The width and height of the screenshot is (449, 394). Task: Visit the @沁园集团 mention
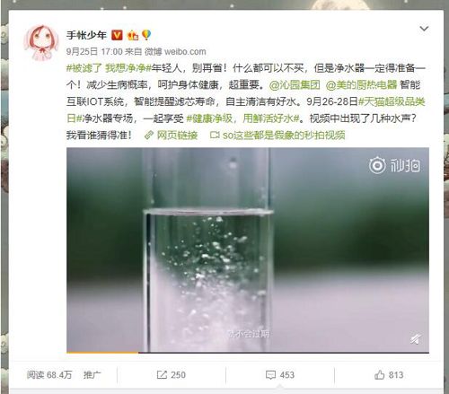coord(295,85)
